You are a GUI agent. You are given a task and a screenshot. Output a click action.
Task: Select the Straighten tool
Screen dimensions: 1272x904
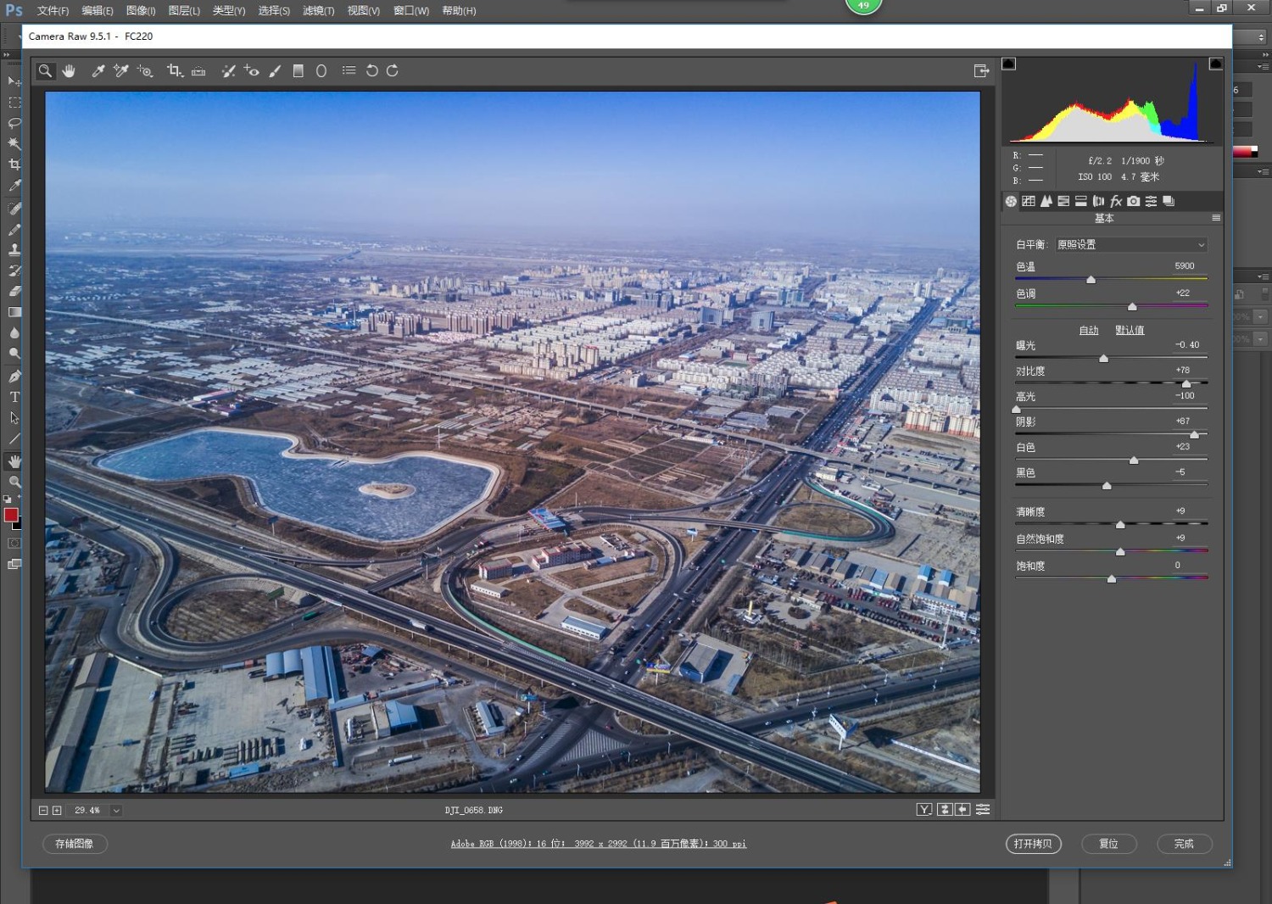(198, 71)
